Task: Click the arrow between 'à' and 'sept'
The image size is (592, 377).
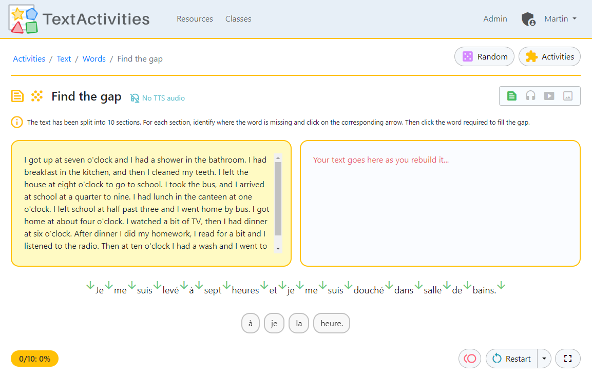Action: pos(199,285)
